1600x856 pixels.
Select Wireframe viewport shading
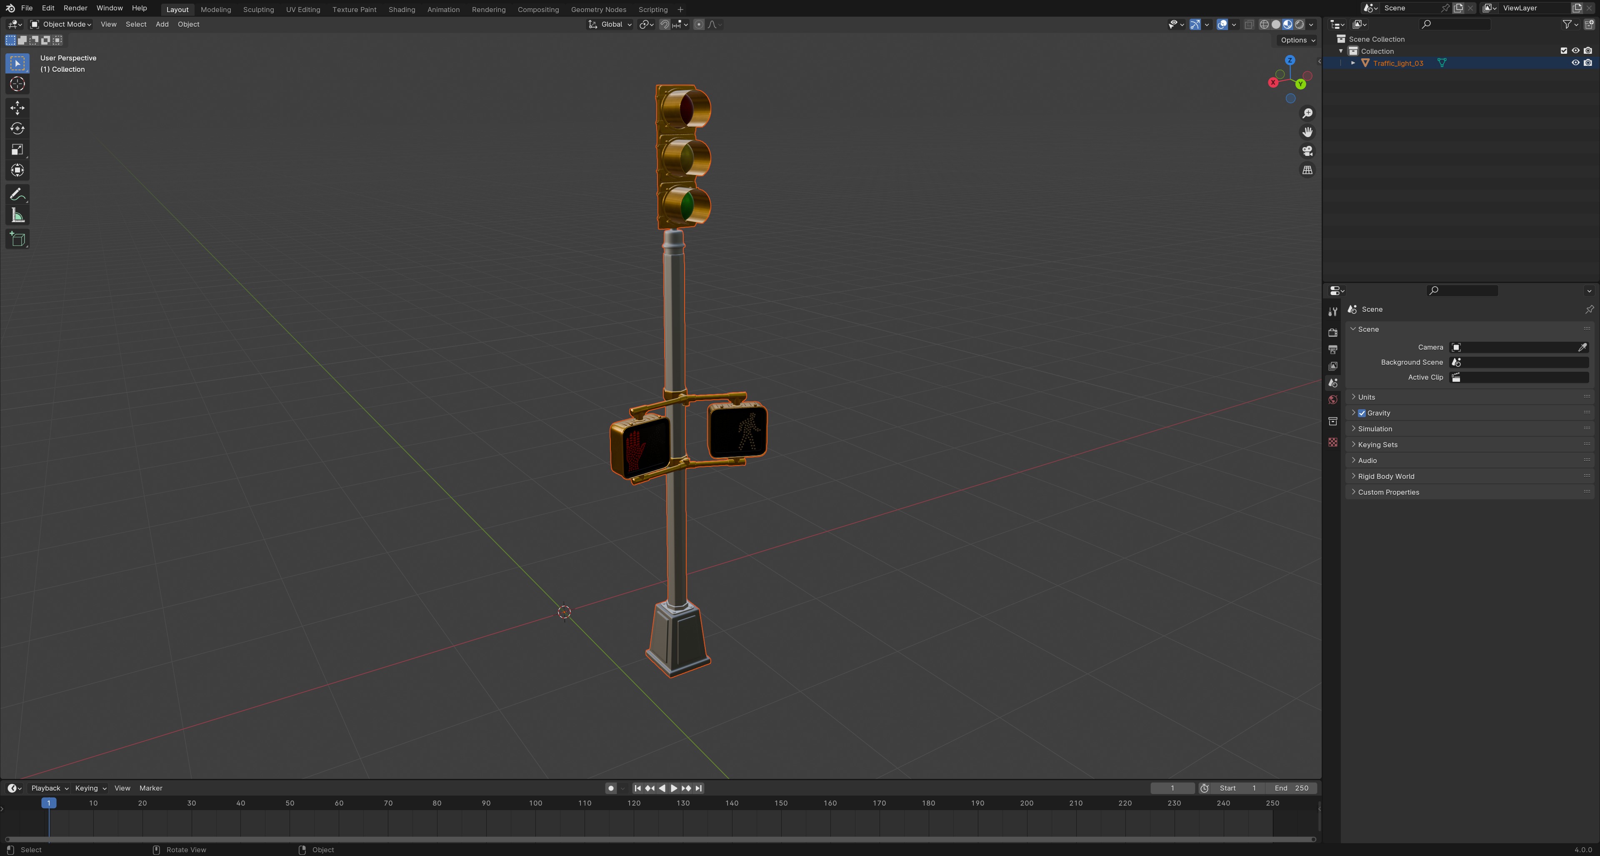tap(1264, 24)
